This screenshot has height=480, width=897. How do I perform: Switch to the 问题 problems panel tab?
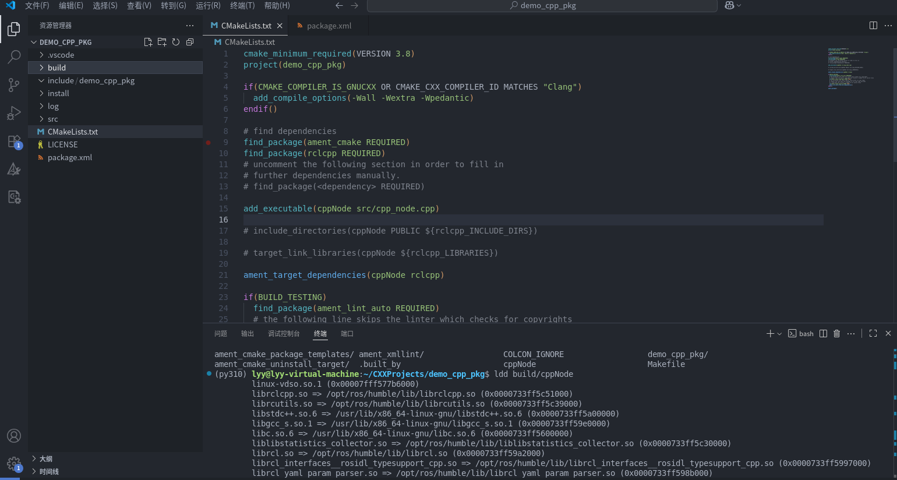click(221, 334)
